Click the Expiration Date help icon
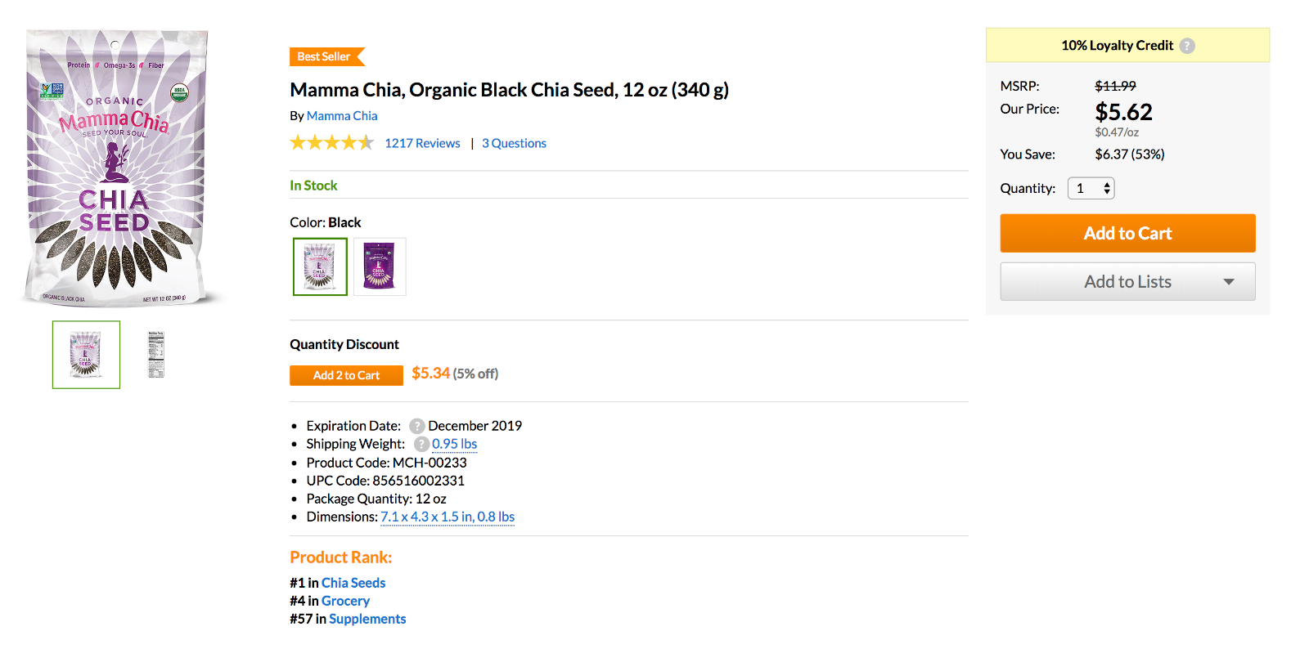 point(417,426)
